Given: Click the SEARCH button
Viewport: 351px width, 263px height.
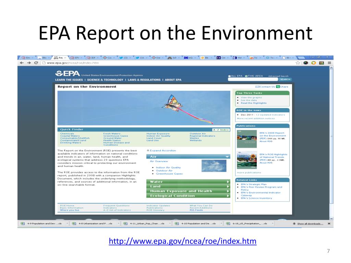Looking at the screenshot, I should pyautogui.click(x=285, y=79).
